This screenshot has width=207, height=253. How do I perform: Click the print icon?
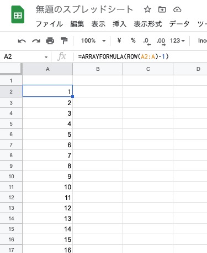[50, 41]
